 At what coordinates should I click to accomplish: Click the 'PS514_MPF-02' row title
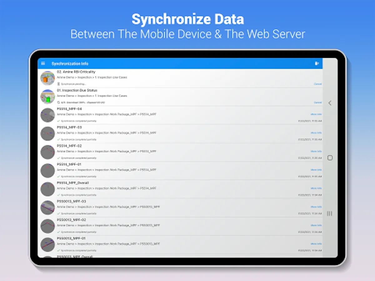69,146
